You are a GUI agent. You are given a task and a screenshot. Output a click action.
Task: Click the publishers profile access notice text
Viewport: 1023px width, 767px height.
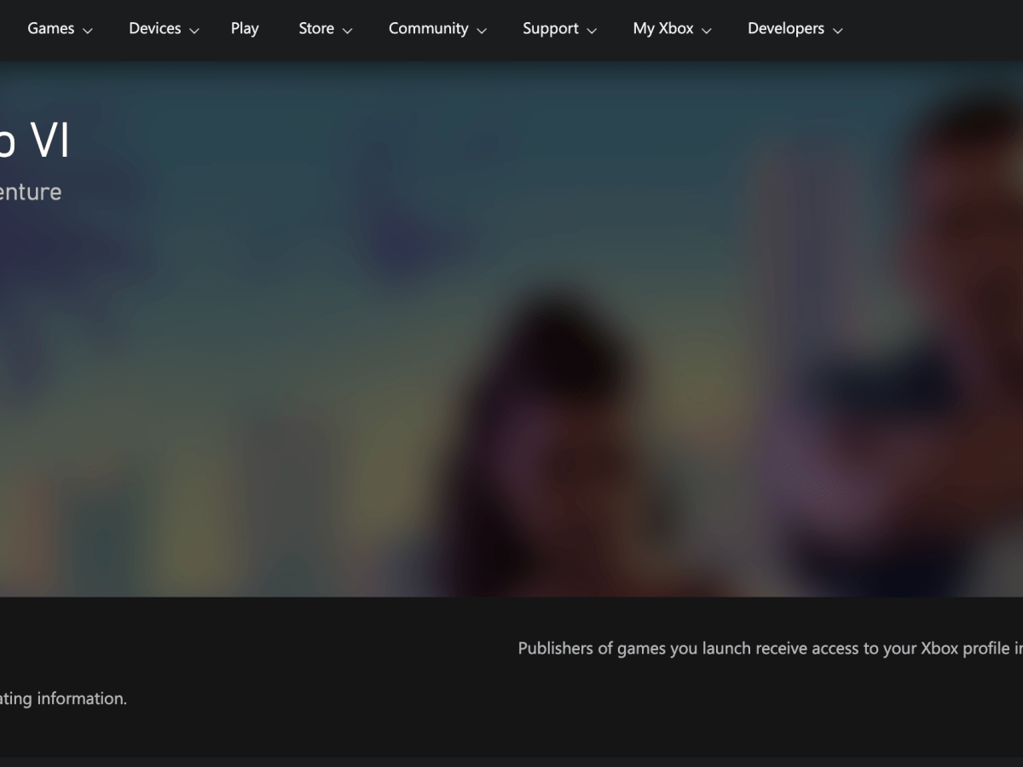pos(766,648)
